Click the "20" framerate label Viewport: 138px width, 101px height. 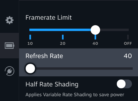pyautogui.click(x=63, y=43)
